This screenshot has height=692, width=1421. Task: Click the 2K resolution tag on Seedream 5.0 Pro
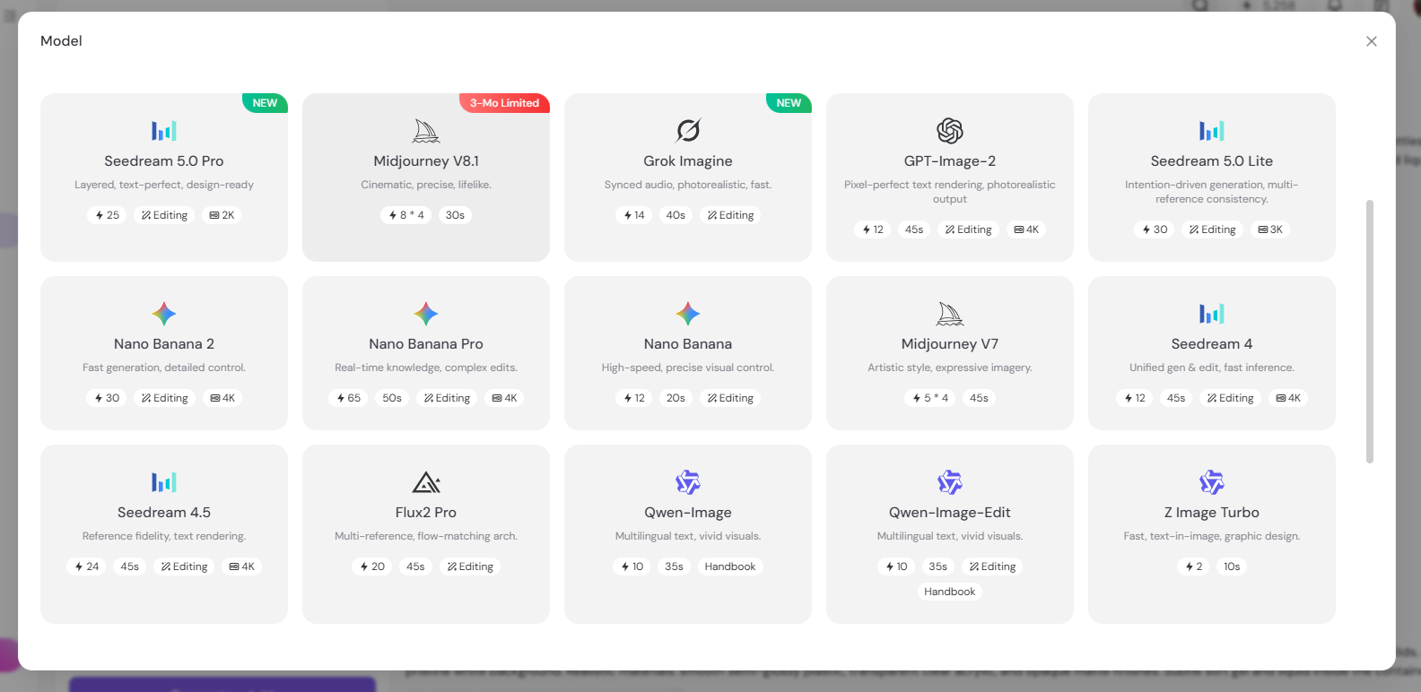pyautogui.click(x=222, y=215)
